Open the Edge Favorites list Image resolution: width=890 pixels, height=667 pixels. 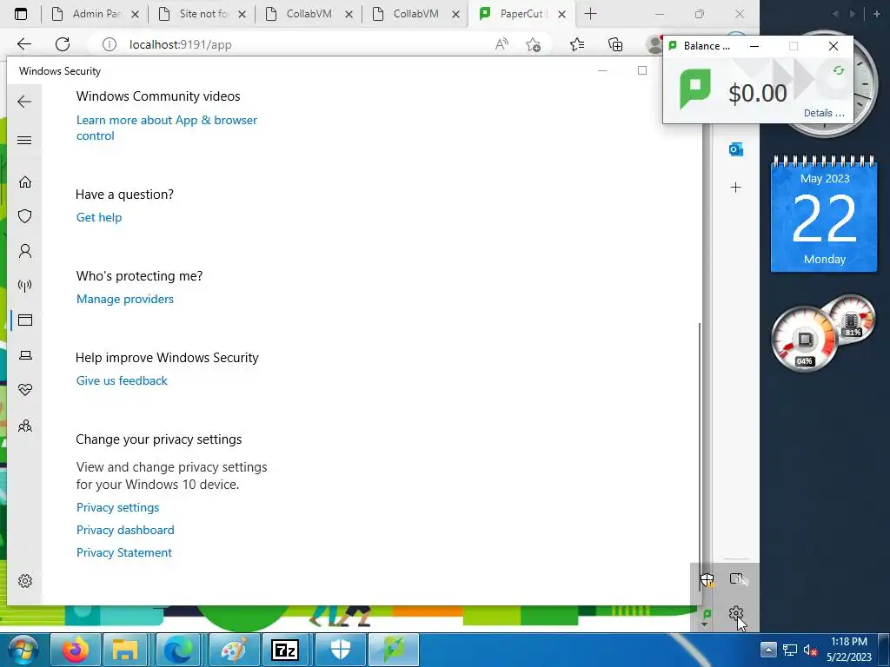[x=577, y=44]
